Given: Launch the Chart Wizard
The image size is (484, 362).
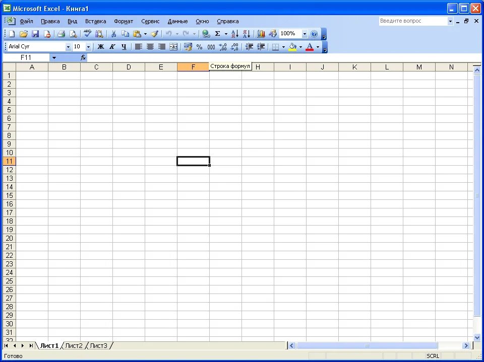Looking at the screenshot, I should pyautogui.click(x=261, y=34).
